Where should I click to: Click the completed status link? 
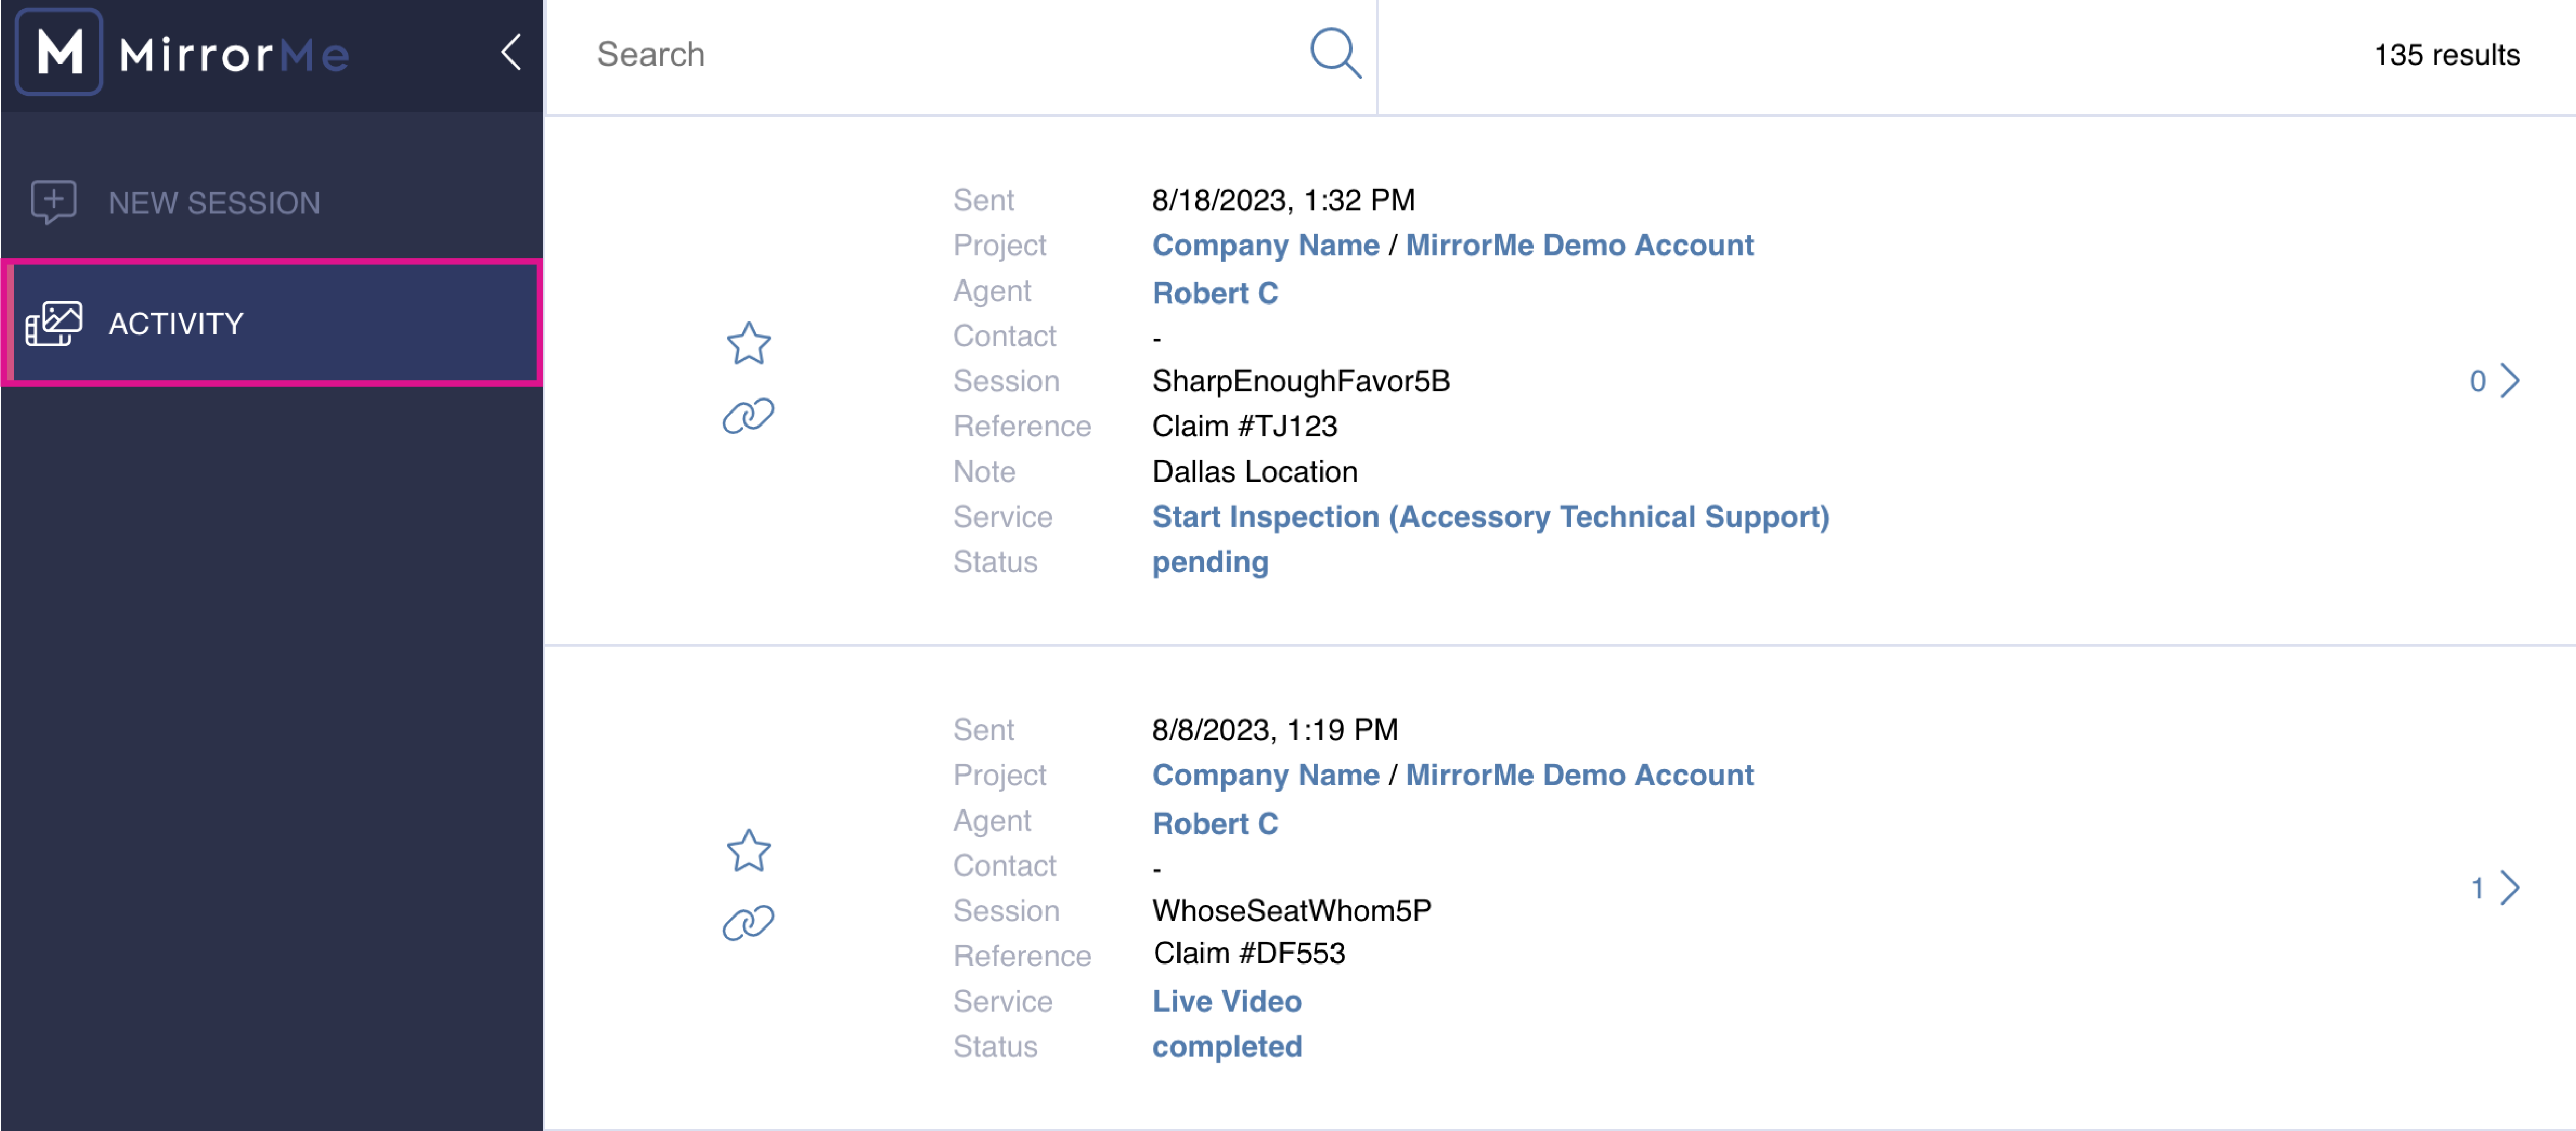pos(1227,1047)
